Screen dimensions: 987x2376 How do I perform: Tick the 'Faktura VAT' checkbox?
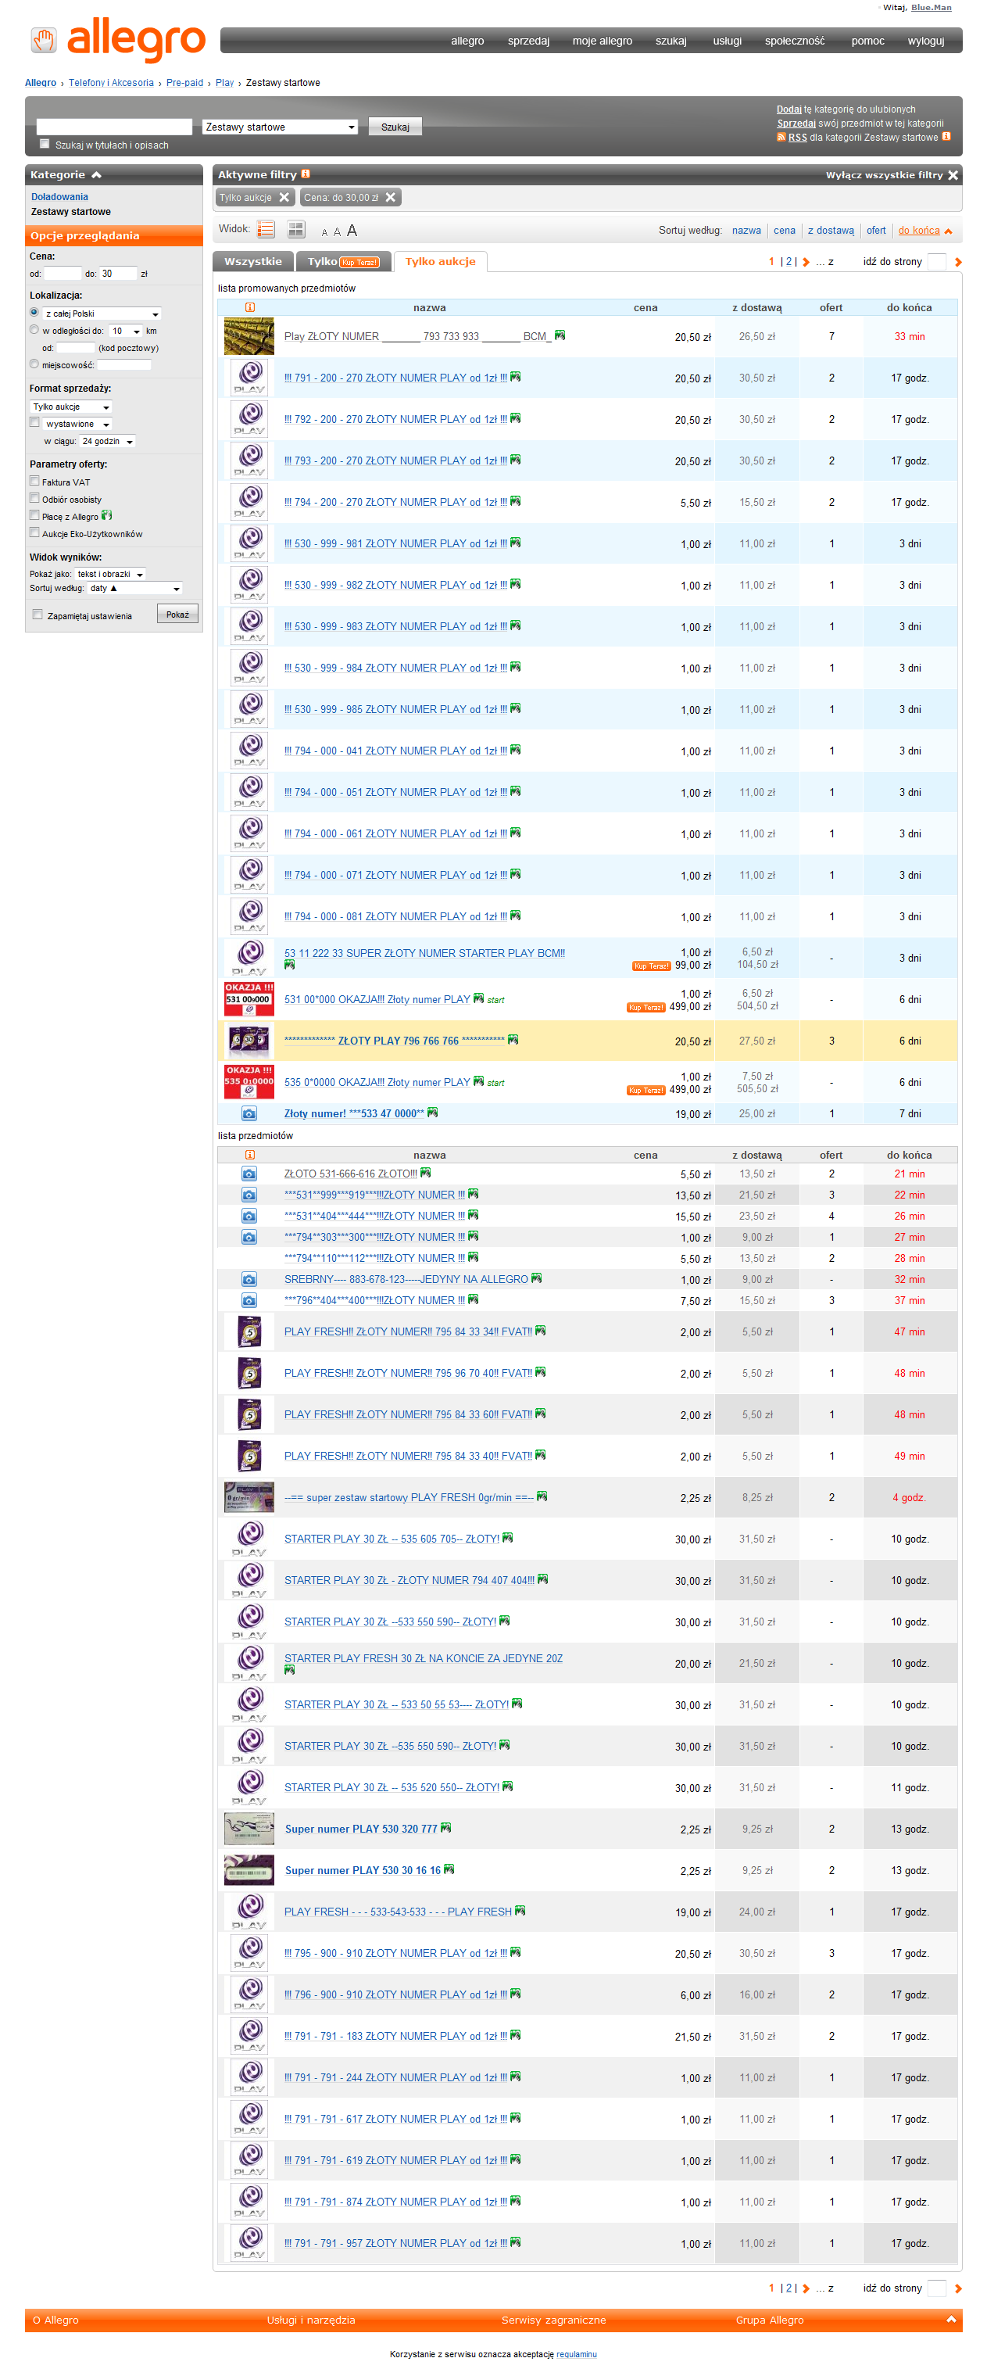pos(35,481)
